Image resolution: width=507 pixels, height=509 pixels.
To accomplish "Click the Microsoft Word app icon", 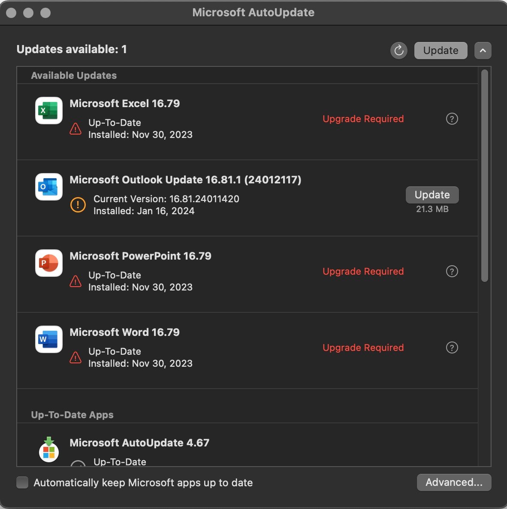I will click(49, 339).
